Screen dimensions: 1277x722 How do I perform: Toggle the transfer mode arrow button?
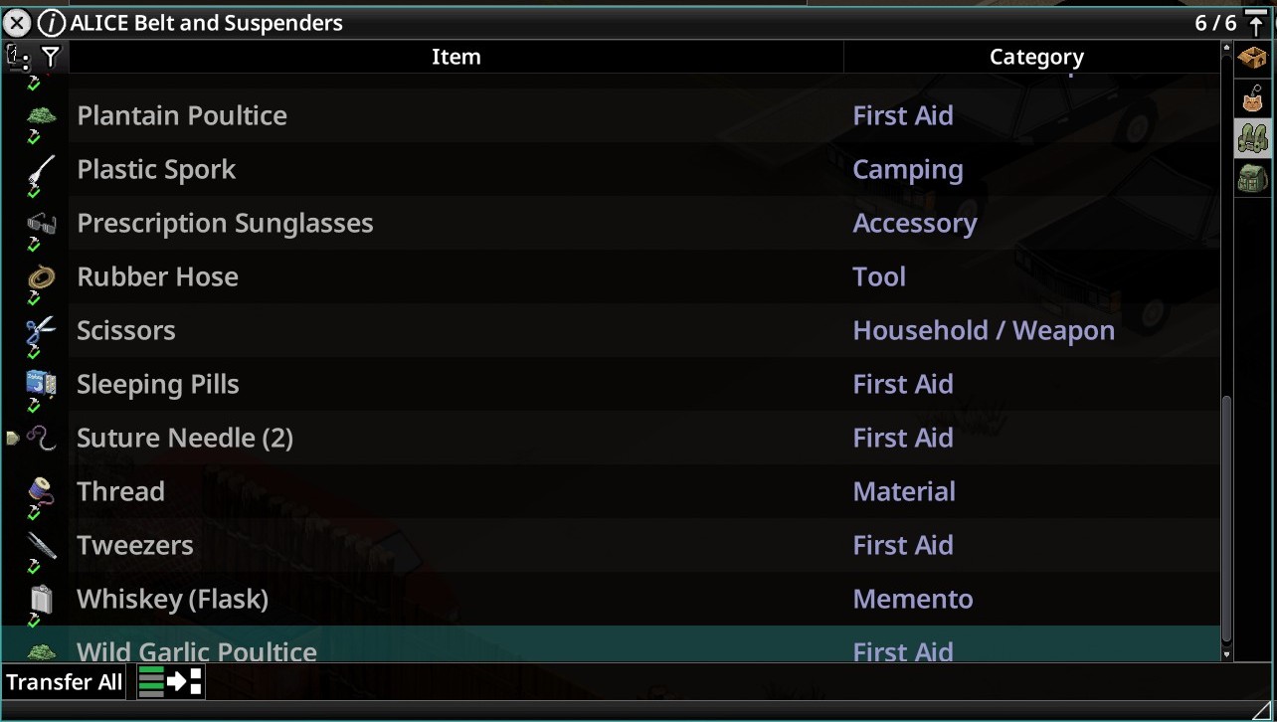(171, 681)
